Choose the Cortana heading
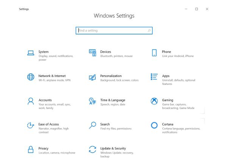The image size is (227, 162). pyautogui.click(x=168, y=124)
